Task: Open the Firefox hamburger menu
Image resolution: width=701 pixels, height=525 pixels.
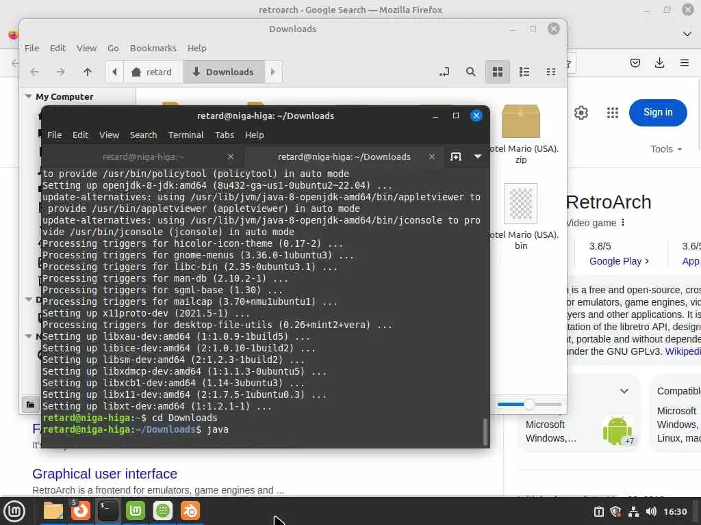Action: (x=685, y=63)
